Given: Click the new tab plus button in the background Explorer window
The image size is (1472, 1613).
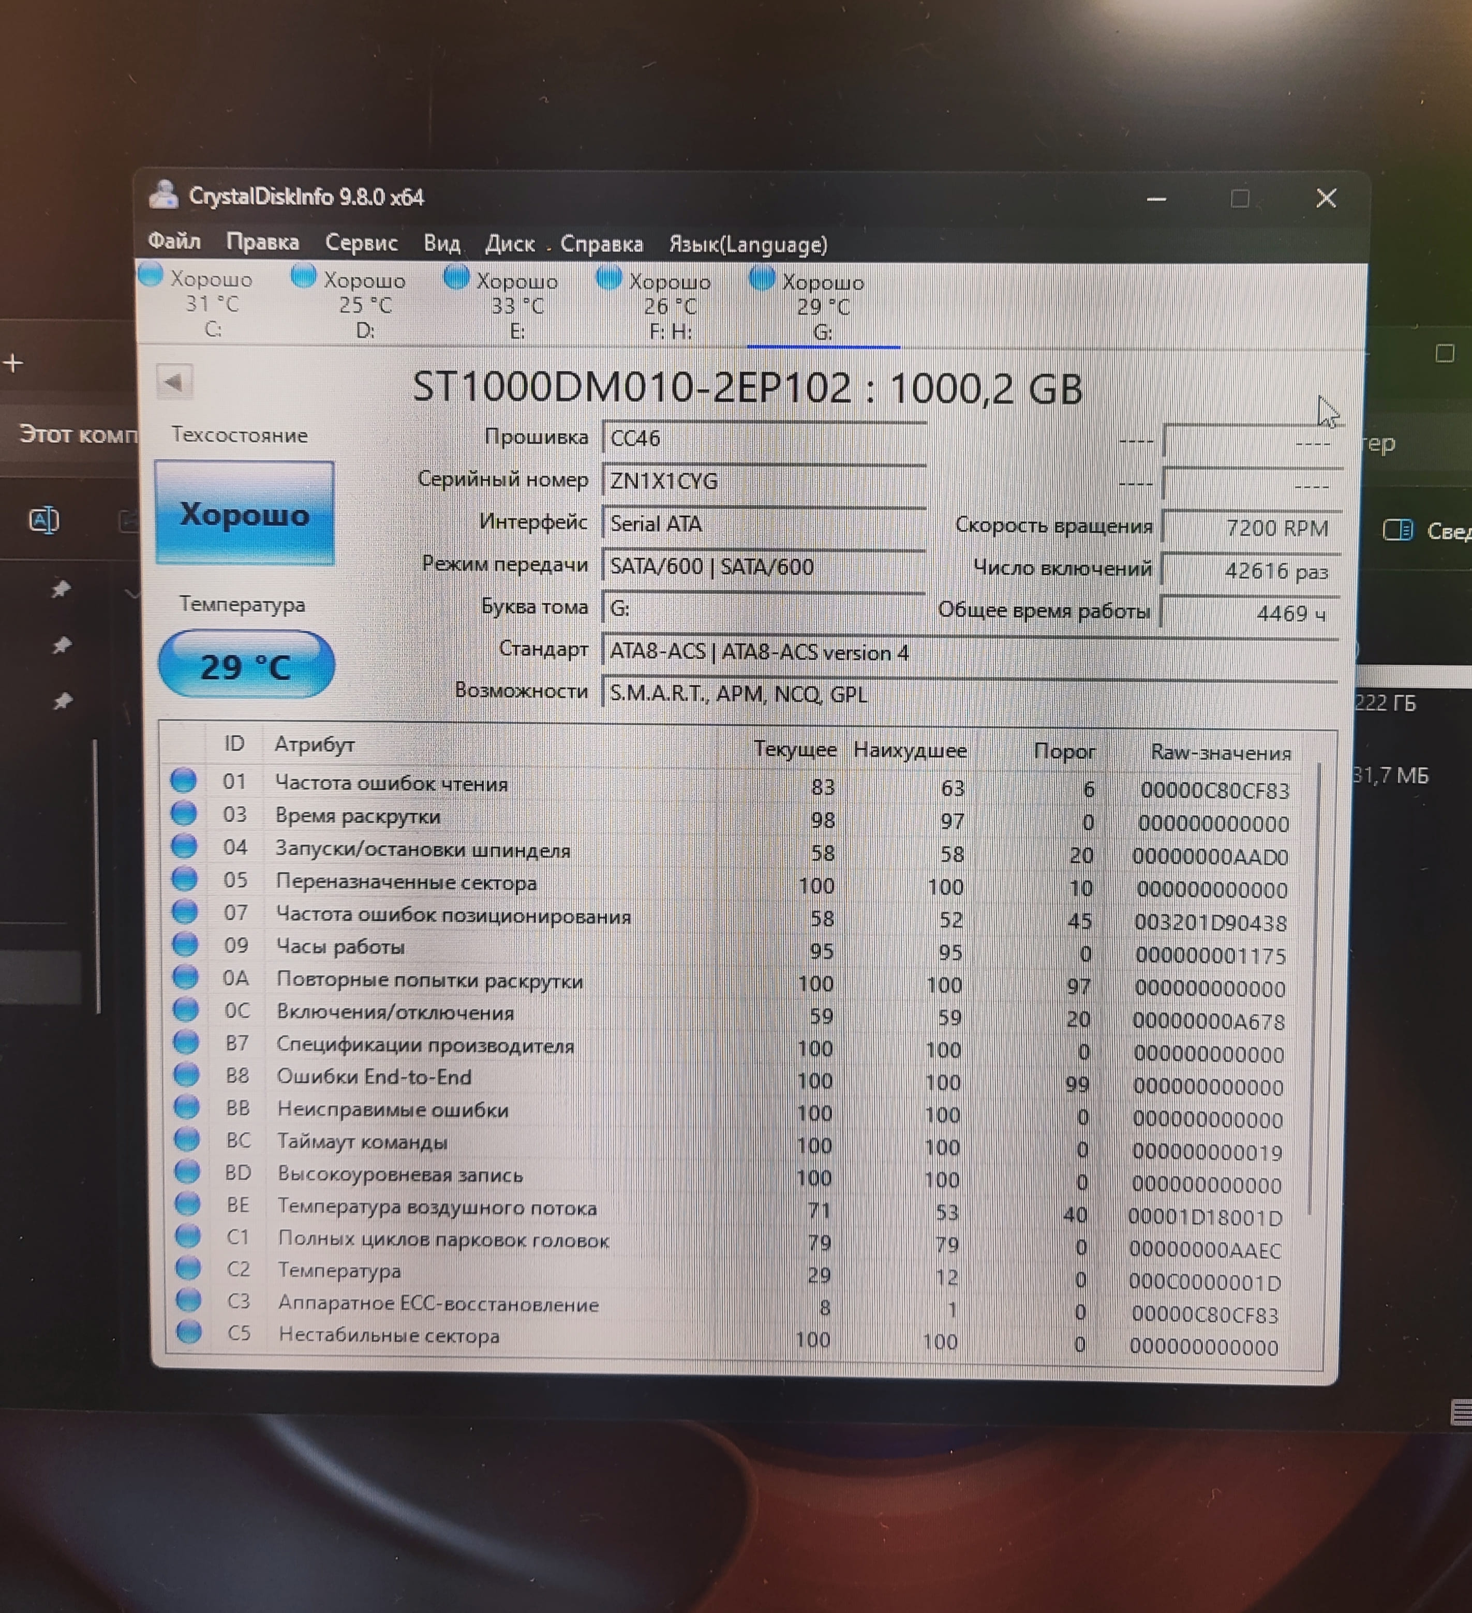Looking at the screenshot, I should [x=13, y=363].
